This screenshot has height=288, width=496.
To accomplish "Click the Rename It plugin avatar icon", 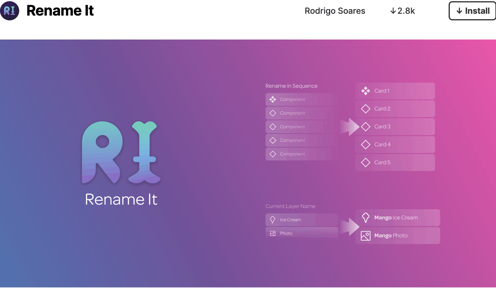I will click(x=10, y=11).
